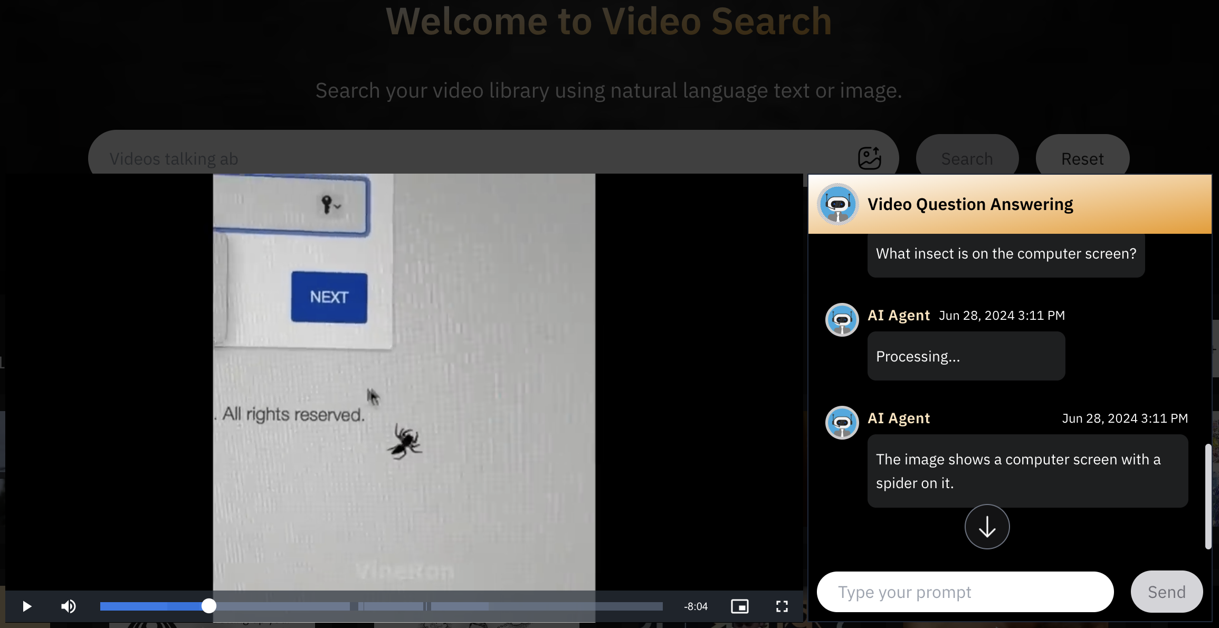1219x628 pixels.
Task: Enter fullscreen video mode
Action: (x=782, y=606)
